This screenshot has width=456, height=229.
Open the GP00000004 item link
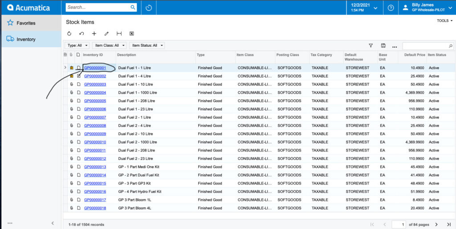[x=95, y=93]
